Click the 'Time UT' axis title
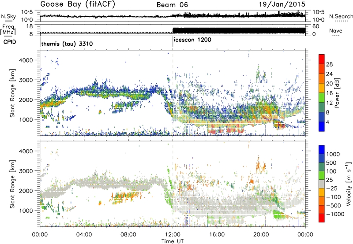The width and height of the screenshot is (353, 244). pyautogui.click(x=173, y=241)
